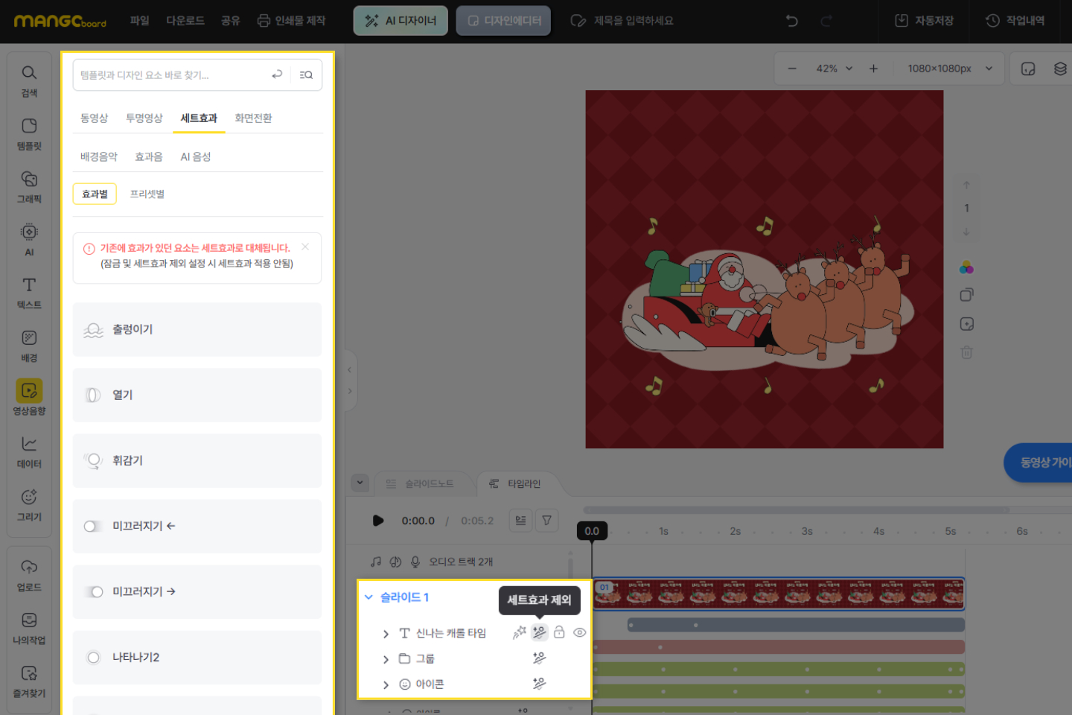
Task: Click the multicolor palette swatch beside canvas
Action: 966,267
